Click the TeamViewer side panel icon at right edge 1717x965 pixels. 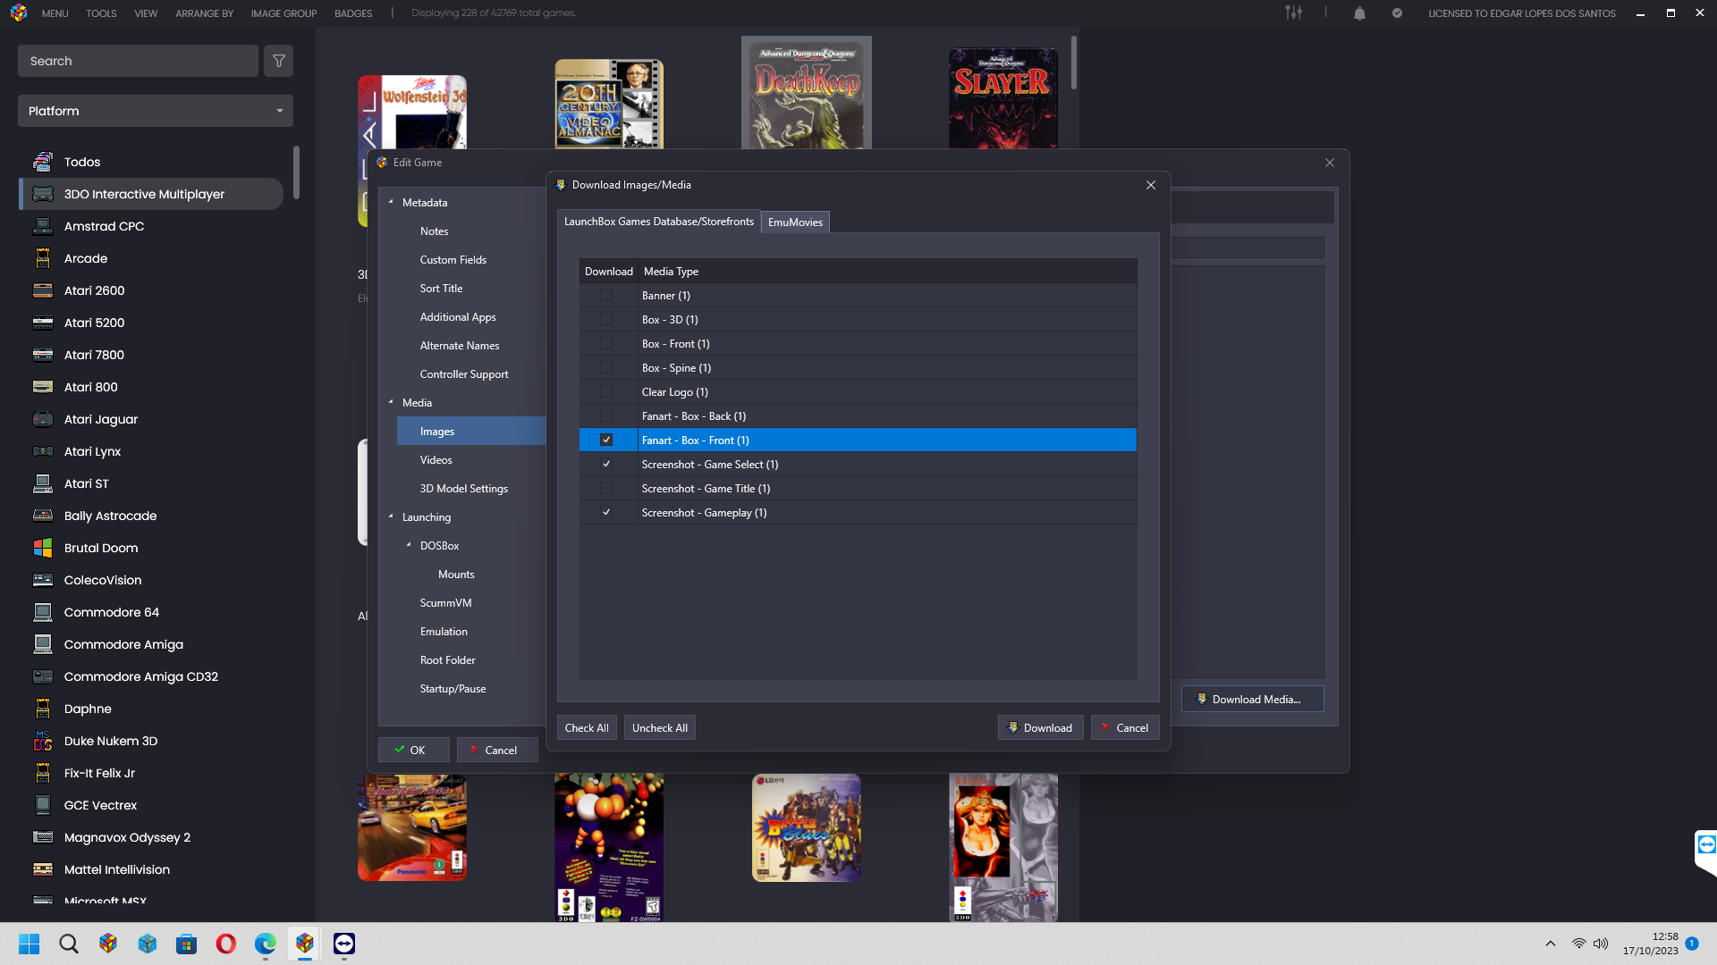pos(1706,845)
